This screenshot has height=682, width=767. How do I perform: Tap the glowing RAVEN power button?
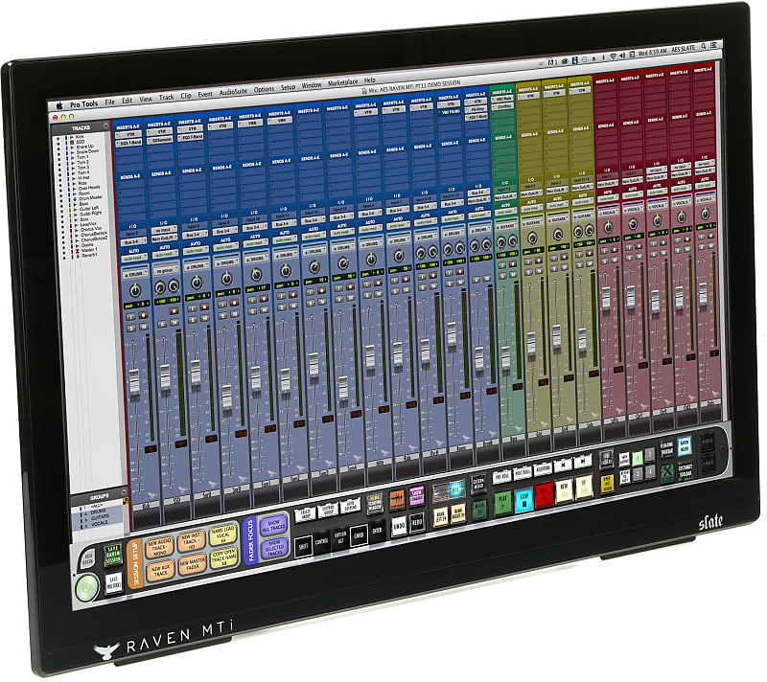(87, 587)
